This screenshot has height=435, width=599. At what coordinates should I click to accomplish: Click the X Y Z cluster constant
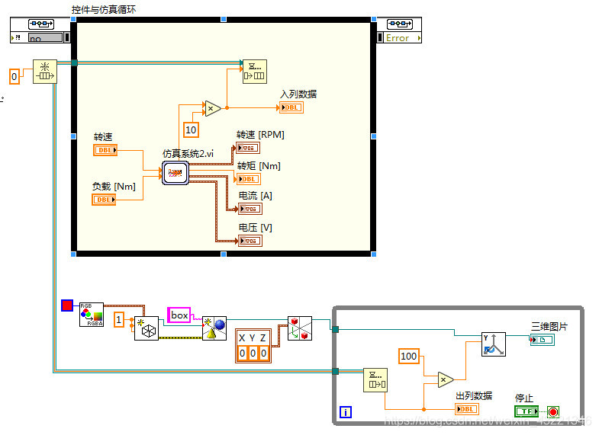[x=253, y=345]
